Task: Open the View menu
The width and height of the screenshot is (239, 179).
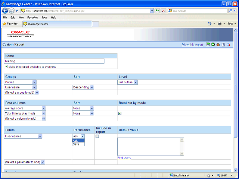Action: (21, 18)
